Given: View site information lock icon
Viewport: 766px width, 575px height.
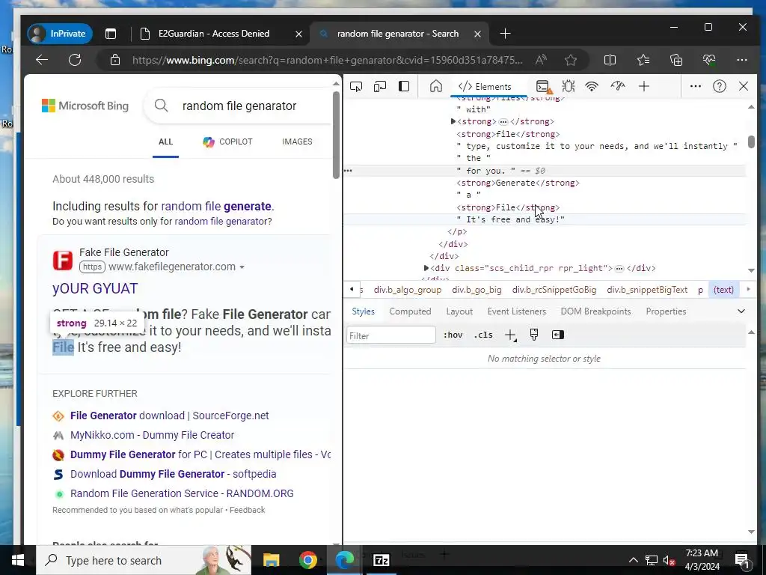Looking at the screenshot, I should [114, 60].
